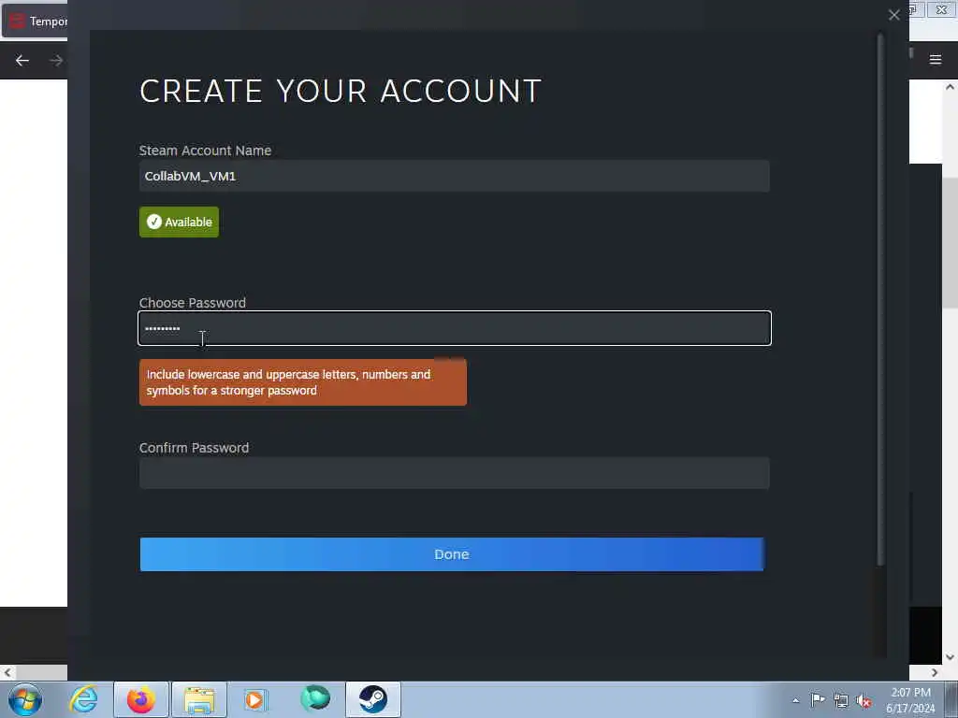Close the Steam account creation dialog
The image size is (958, 718).
[893, 15]
